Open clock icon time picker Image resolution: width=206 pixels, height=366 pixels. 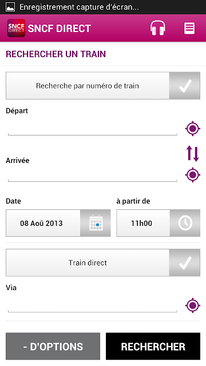click(x=185, y=223)
